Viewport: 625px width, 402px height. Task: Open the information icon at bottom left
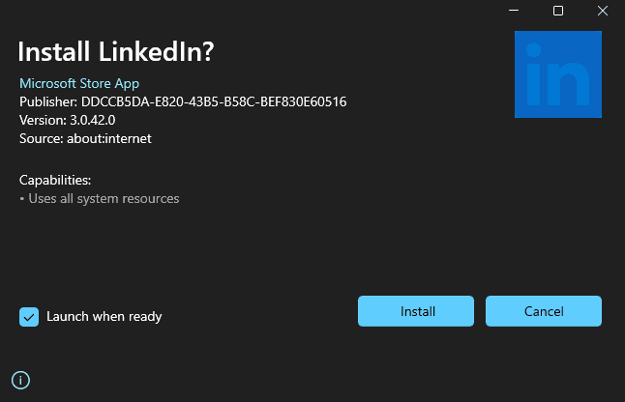point(21,380)
